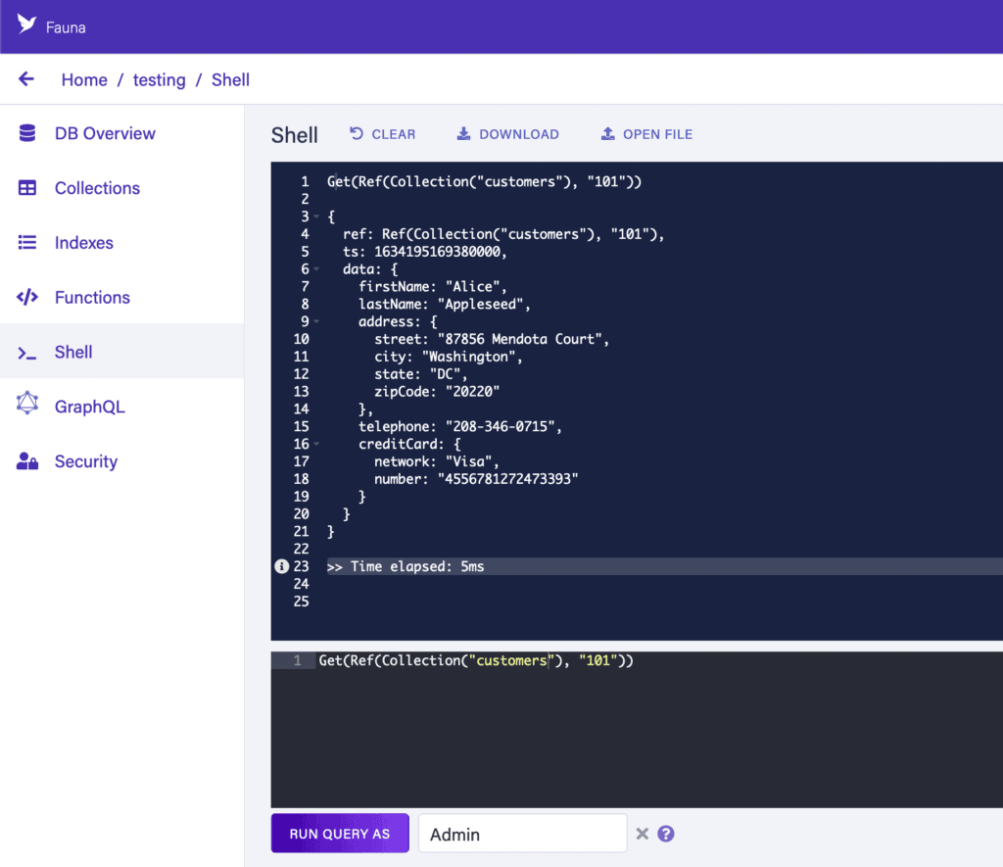The width and height of the screenshot is (1003, 867).
Task: Open the testing database breadcrumb link
Action: click(x=159, y=80)
